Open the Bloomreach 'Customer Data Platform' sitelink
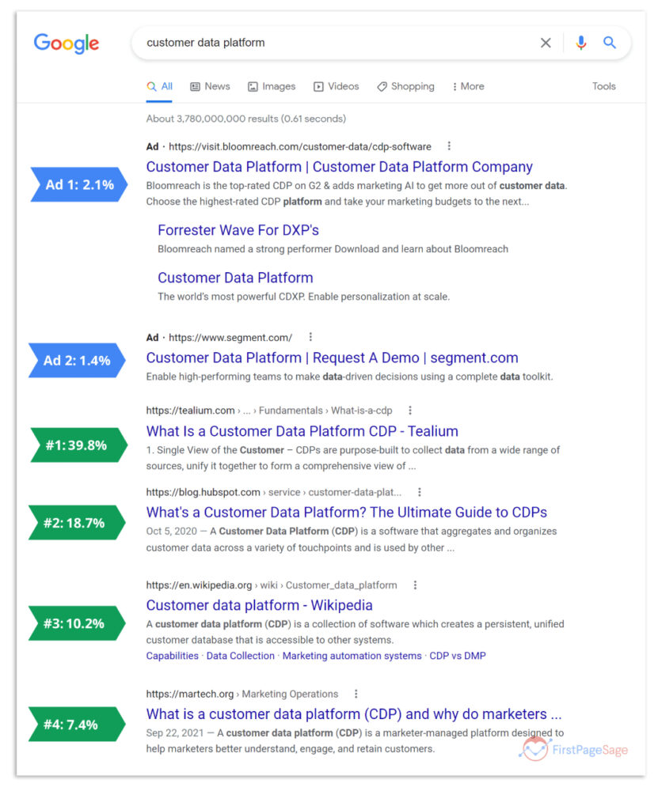Viewport: 658px width, 791px height. click(235, 278)
